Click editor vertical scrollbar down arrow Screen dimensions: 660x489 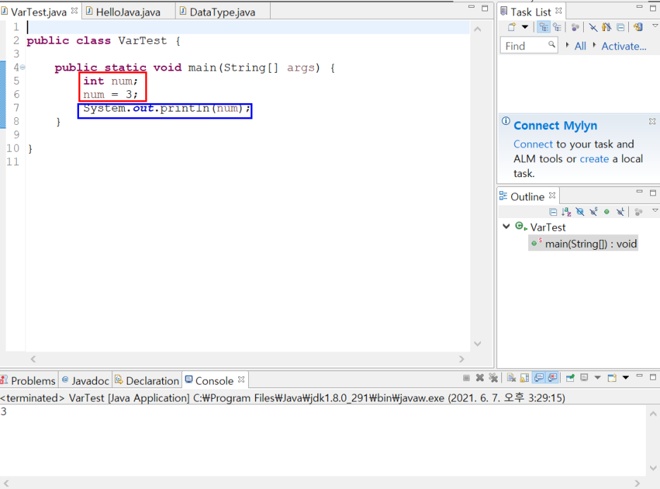[x=478, y=344]
